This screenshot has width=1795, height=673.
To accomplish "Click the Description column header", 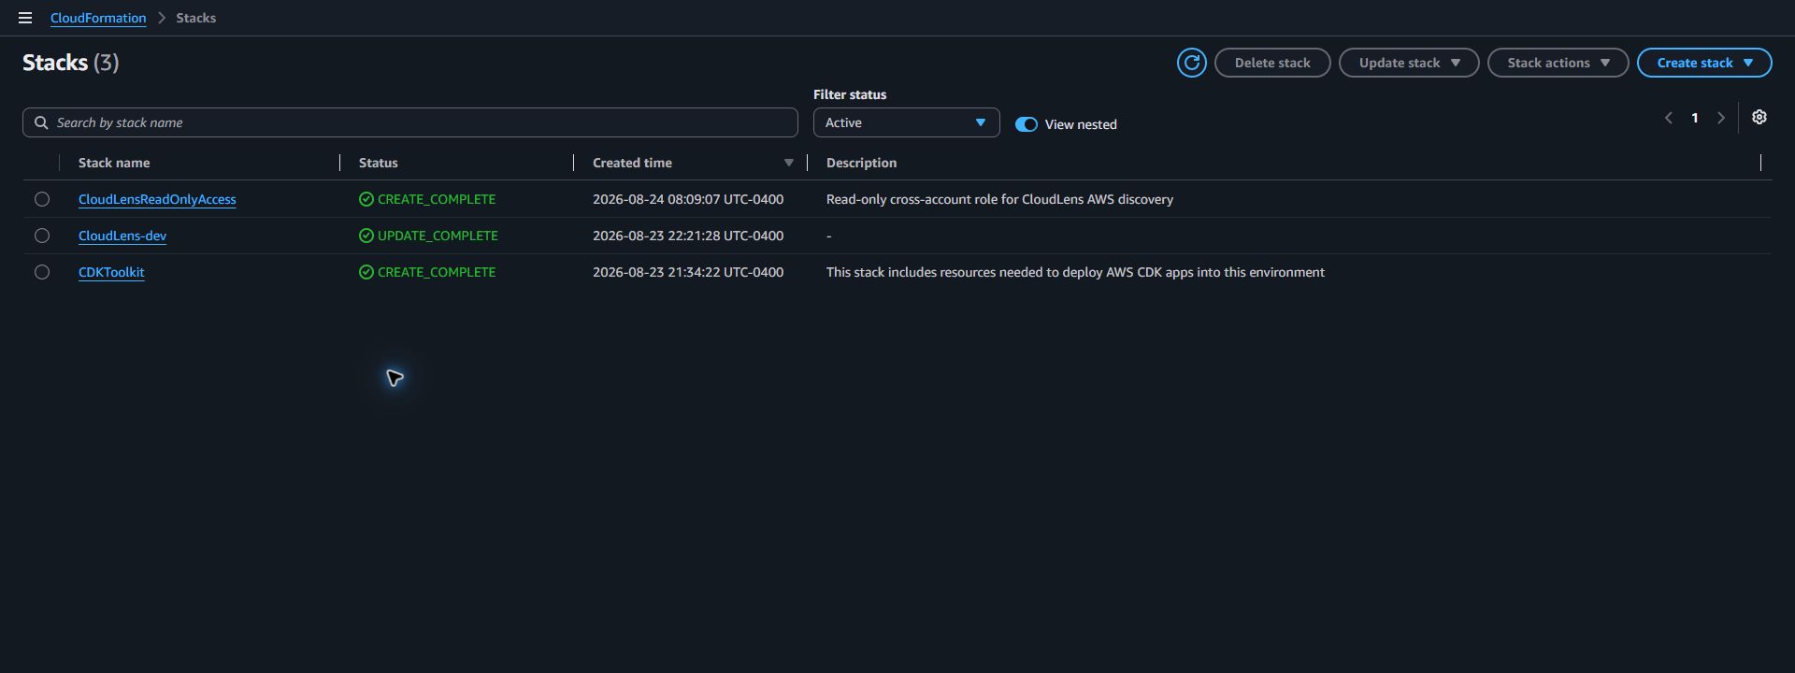I will pyautogui.click(x=861, y=163).
